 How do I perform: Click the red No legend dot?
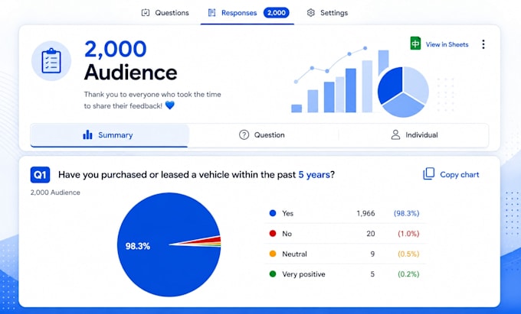273,234
